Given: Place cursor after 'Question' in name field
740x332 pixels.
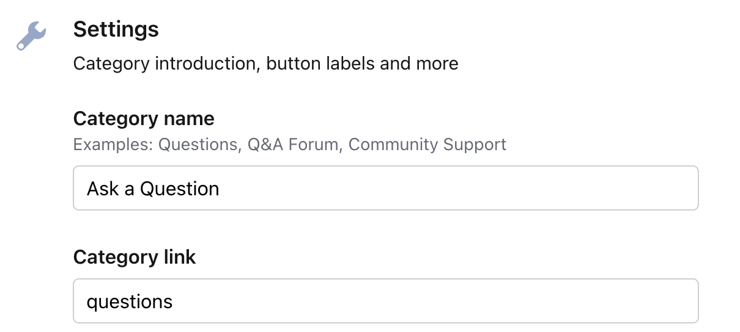Looking at the screenshot, I should pos(220,189).
